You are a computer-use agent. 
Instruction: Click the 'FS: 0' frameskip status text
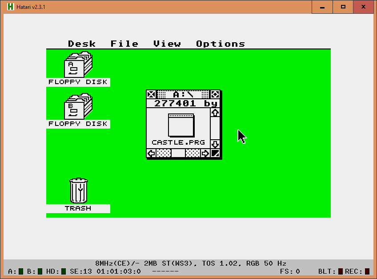[x=290, y=271]
